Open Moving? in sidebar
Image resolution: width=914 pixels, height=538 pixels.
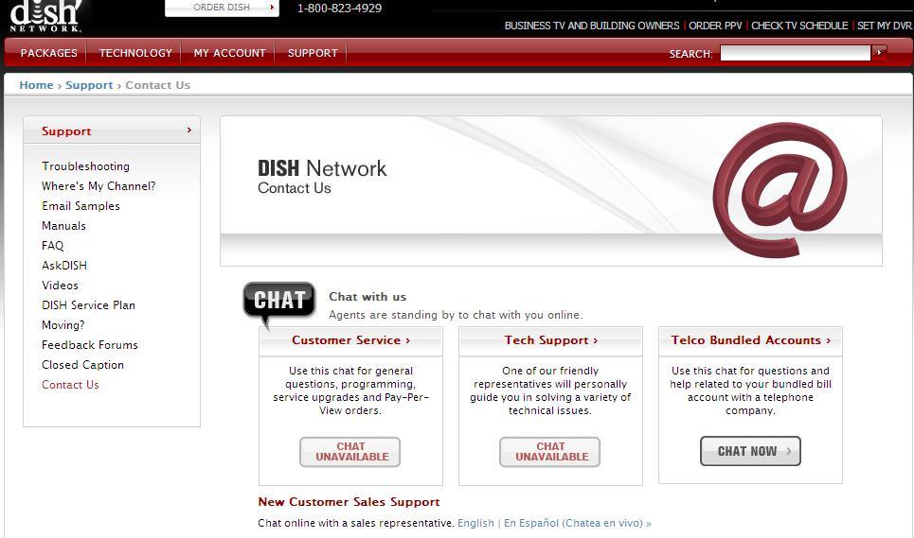tap(63, 325)
